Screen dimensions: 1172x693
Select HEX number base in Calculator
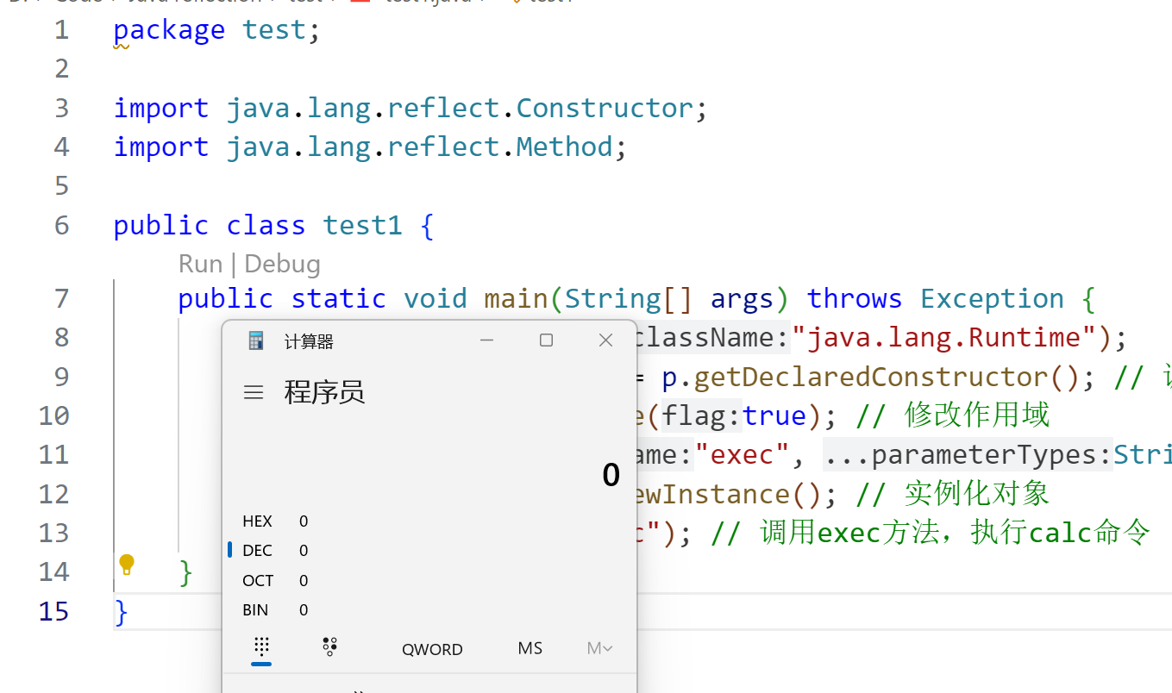(x=276, y=521)
